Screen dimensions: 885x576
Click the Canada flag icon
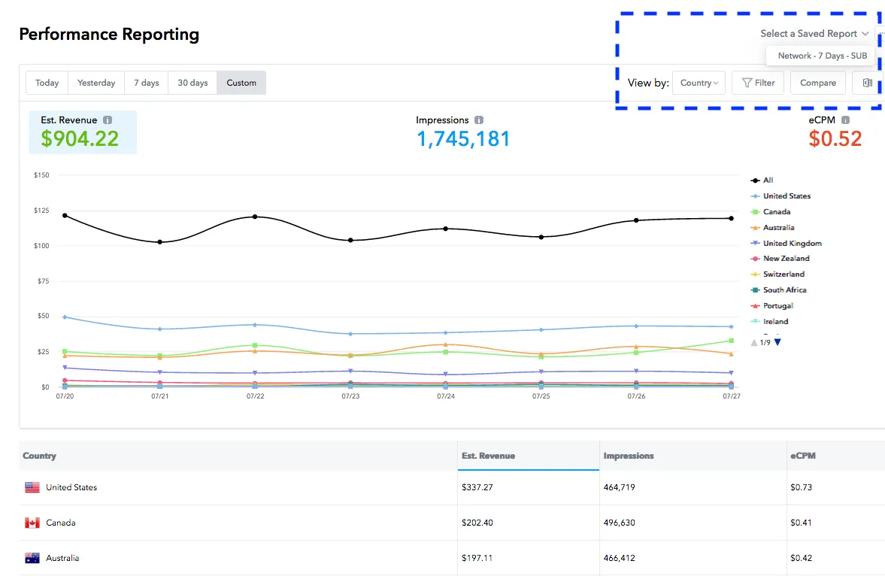(32, 523)
